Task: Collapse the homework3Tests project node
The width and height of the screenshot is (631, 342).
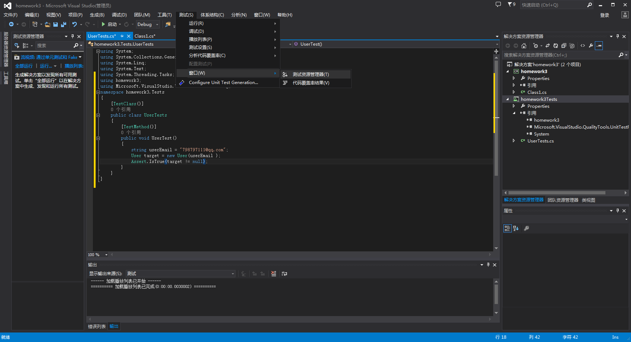Action: coord(507,99)
